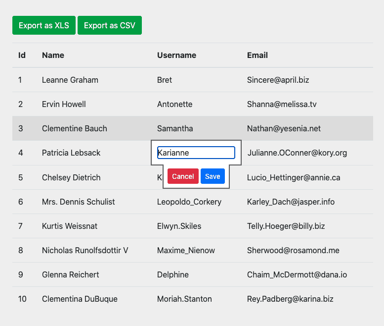
Task: Click the name Clementina DuBuque
Action: (x=80, y=299)
